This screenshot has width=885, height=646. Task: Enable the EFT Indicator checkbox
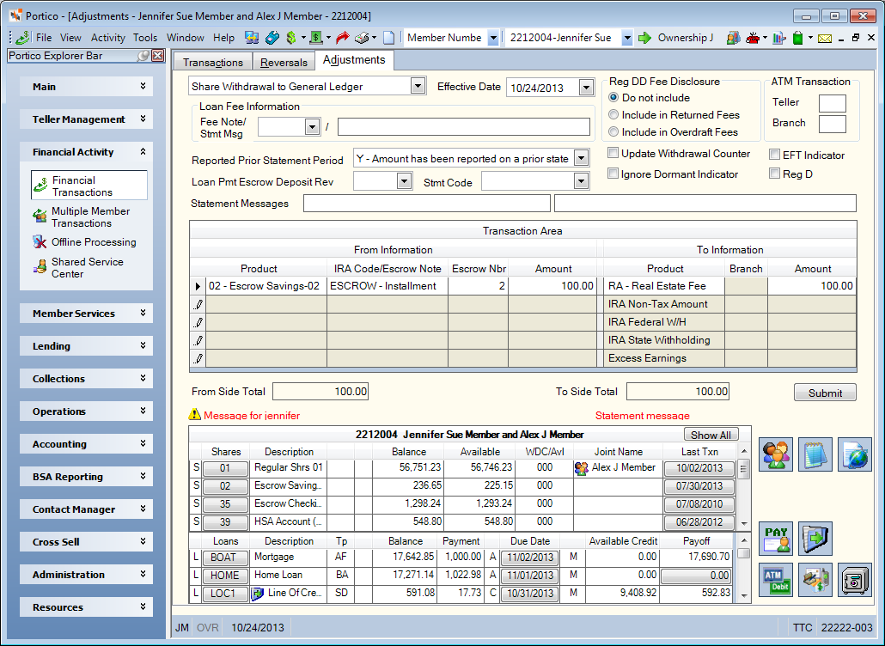[x=775, y=155]
